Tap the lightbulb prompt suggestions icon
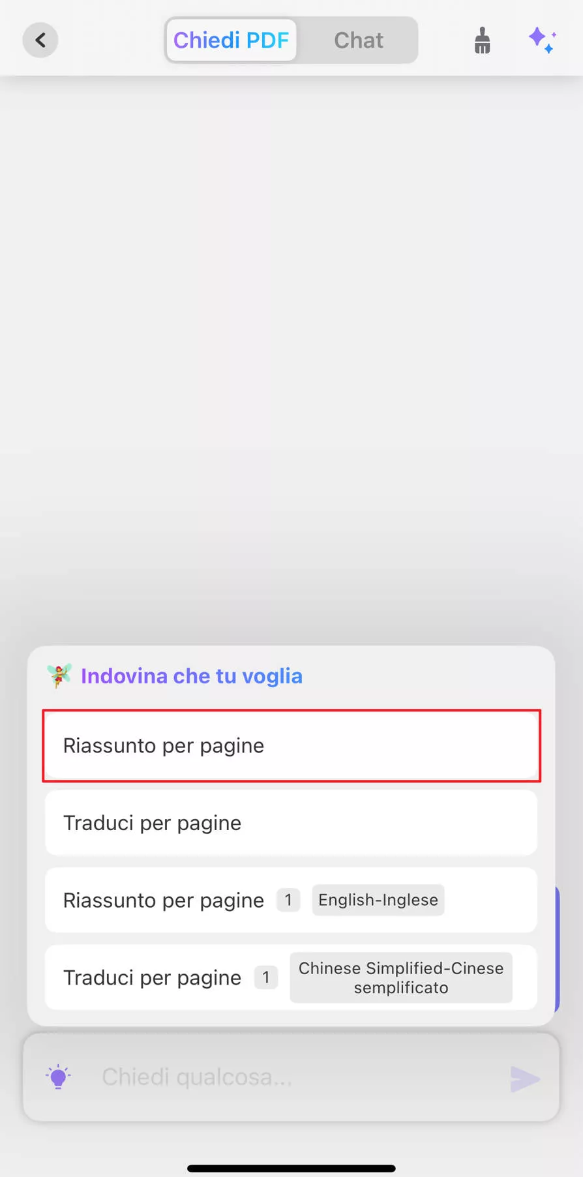The image size is (583, 1177). point(58,1077)
